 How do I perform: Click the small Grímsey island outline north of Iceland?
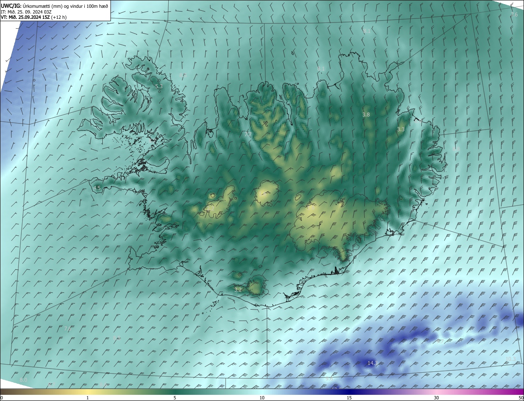(293, 53)
